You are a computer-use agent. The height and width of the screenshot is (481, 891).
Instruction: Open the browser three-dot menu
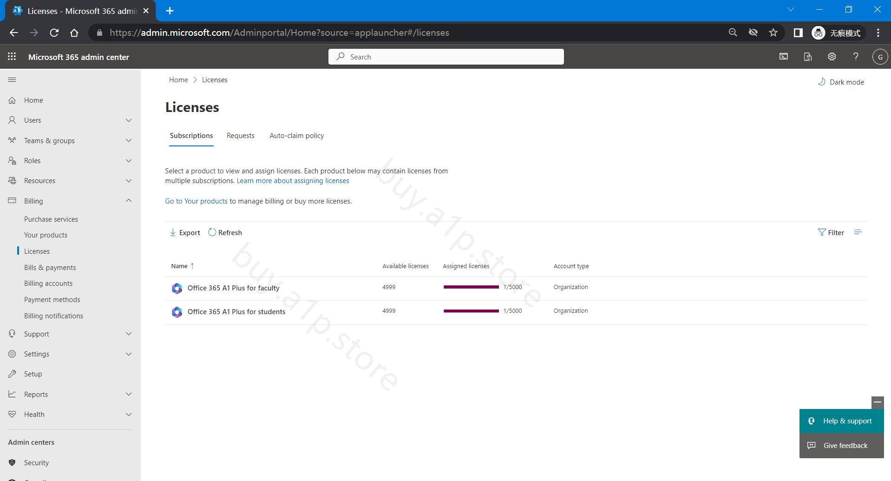pyautogui.click(x=878, y=33)
